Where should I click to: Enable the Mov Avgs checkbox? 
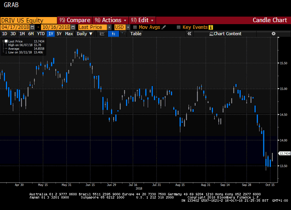(135, 27)
